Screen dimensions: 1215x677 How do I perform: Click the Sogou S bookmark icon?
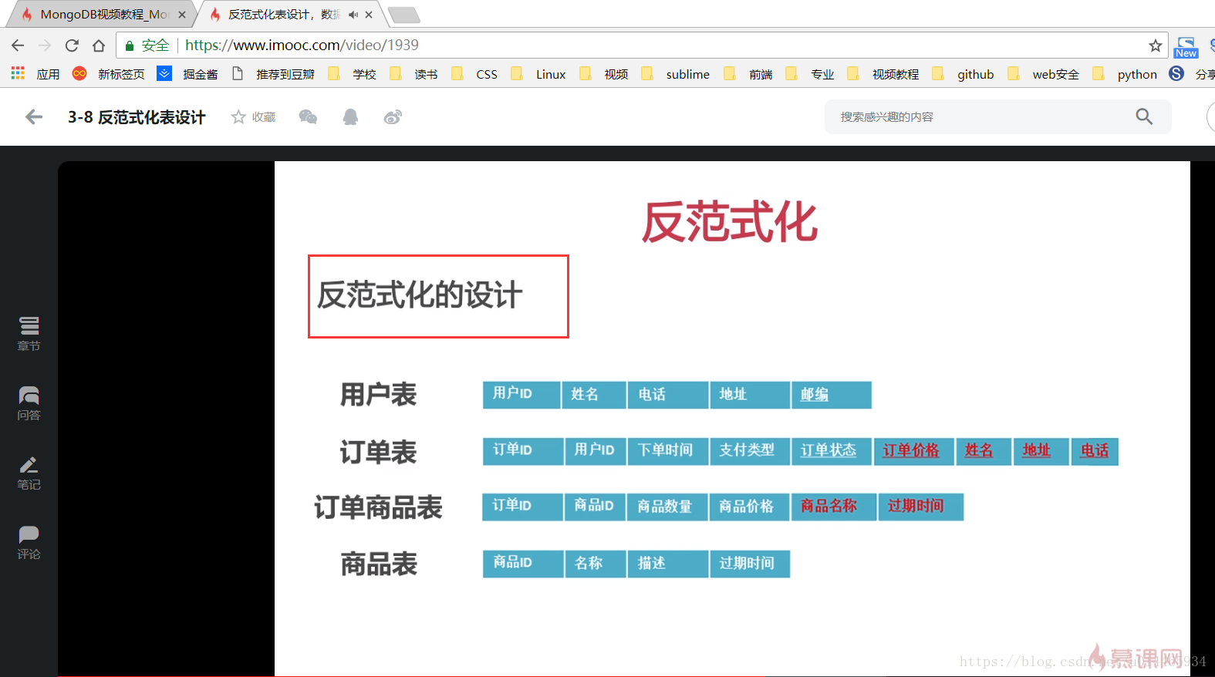(x=1176, y=74)
